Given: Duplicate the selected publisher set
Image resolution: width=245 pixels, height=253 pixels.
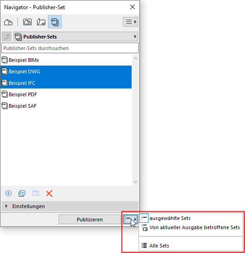Looking at the screenshot, I should click(22, 193).
